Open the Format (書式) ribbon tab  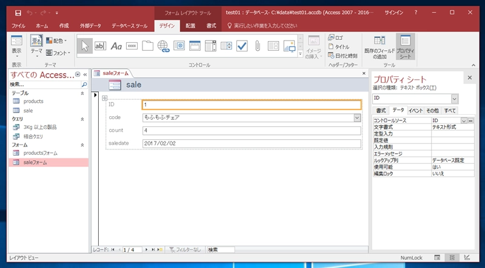(x=211, y=26)
